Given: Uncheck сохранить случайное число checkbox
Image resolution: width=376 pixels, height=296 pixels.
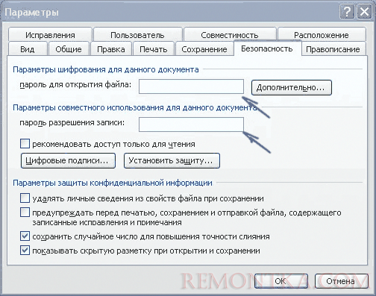Looking at the screenshot, I should coord(25,236).
